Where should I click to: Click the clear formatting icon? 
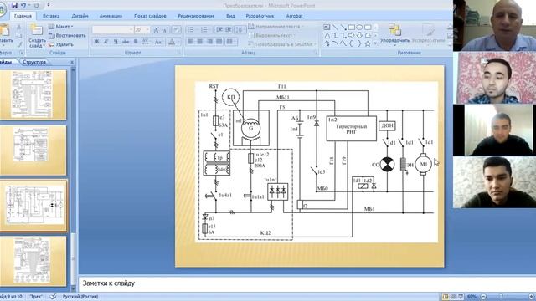click(176, 30)
